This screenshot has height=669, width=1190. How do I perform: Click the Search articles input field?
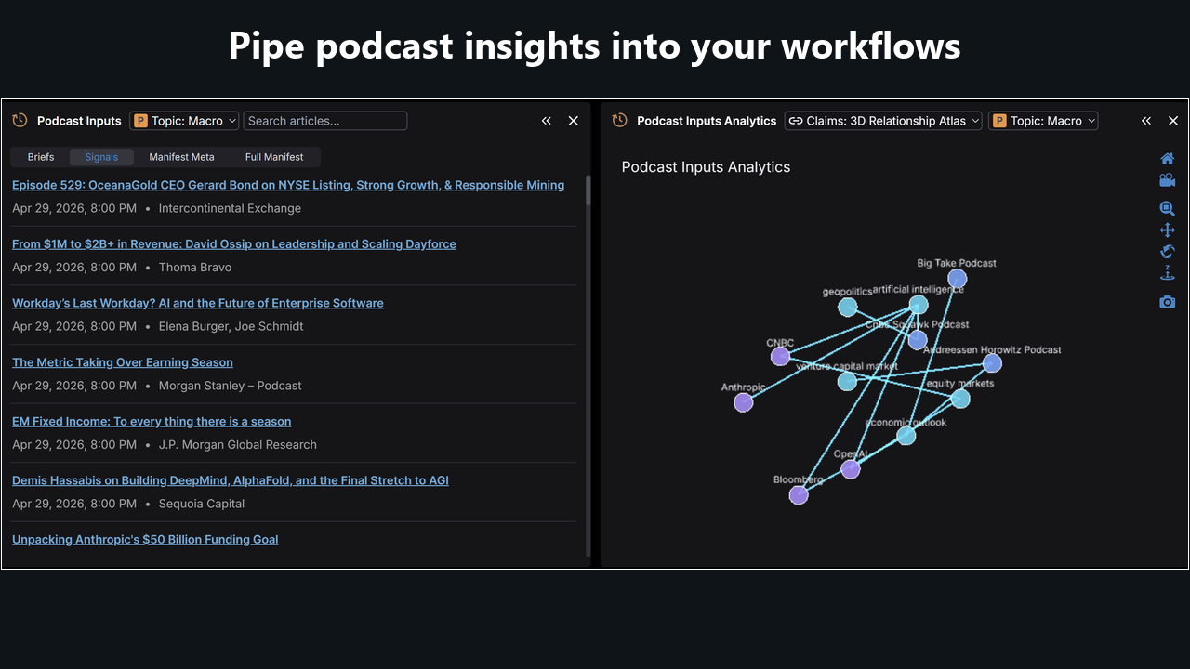point(325,121)
